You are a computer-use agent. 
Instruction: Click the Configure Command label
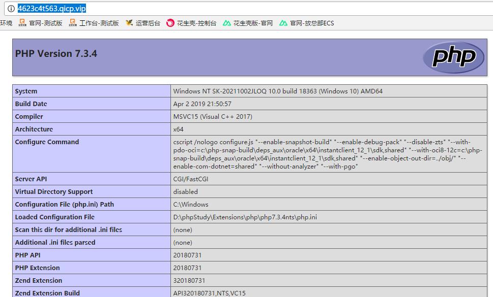tap(47, 142)
